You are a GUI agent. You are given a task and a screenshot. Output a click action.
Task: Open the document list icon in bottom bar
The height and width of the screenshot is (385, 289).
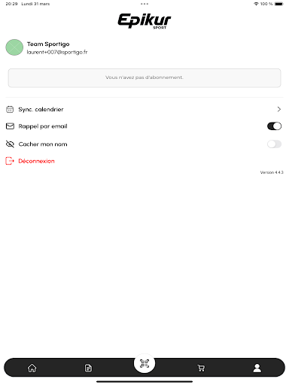tap(88, 368)
